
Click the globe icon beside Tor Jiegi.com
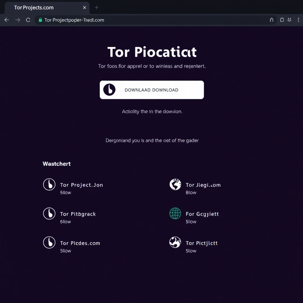[x=175, y=184]
